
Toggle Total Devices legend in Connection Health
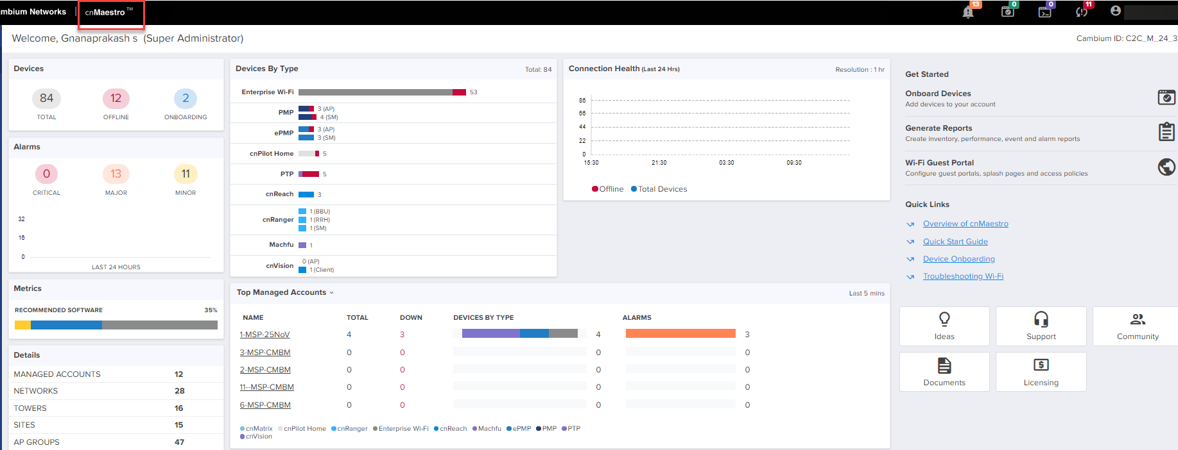pyautogui.click(x=659, y=189)
